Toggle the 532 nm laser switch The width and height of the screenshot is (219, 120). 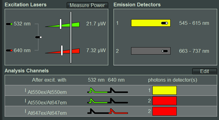tap(9, 24)
